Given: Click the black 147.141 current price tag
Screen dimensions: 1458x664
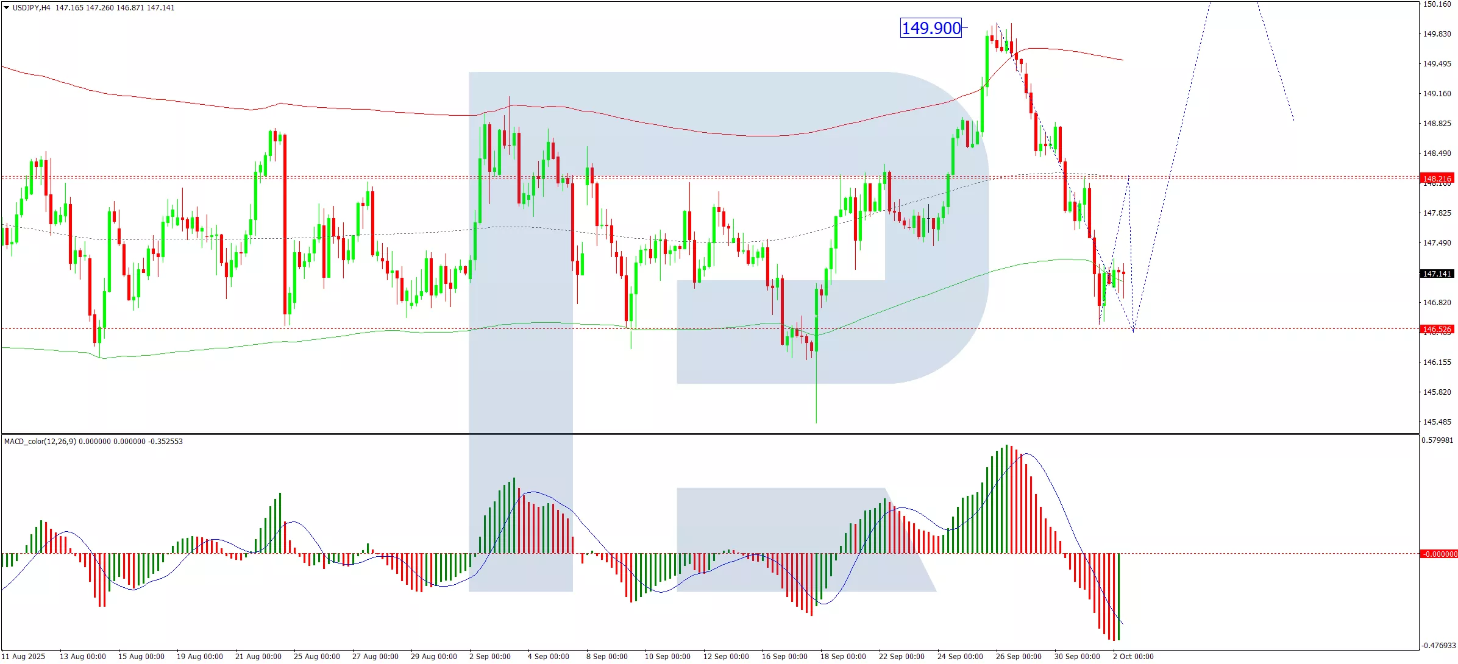Looking at the screenshot, I should [1437, 274].
